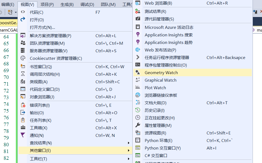Click the 工具箱 toolbox icon
This screenshot has height=163, width=262.
point(23,127)
